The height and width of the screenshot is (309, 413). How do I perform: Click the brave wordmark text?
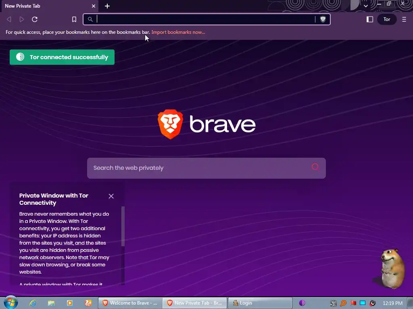[223, 124]
